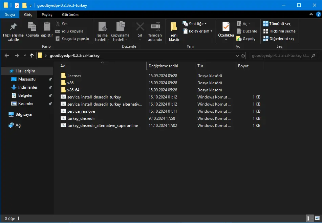Select the service_install_dnsredir_turkey file

coord(94,97)
